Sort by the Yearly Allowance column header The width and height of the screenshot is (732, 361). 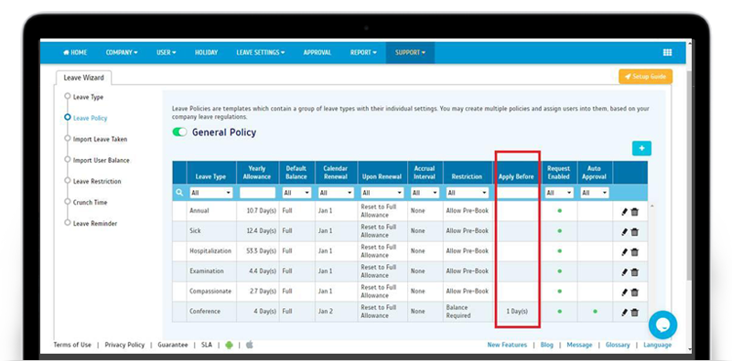tap(257, 173)
